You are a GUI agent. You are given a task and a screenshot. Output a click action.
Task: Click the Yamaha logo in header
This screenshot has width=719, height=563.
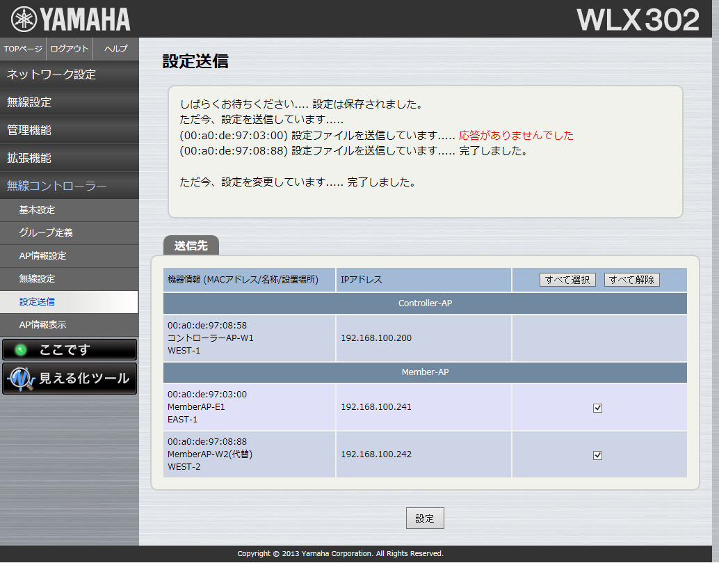(x=70, y=19)
